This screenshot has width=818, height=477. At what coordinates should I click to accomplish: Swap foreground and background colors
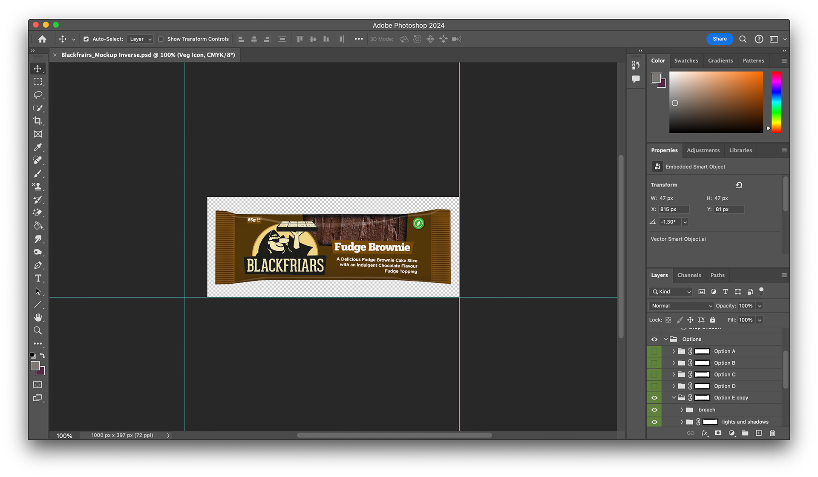coord(43,355)
